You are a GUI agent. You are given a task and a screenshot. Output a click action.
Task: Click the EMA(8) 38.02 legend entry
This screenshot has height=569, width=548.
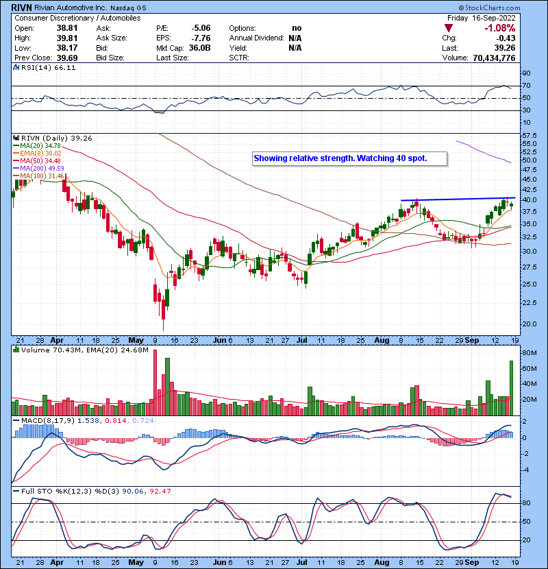tap(38, 154)
